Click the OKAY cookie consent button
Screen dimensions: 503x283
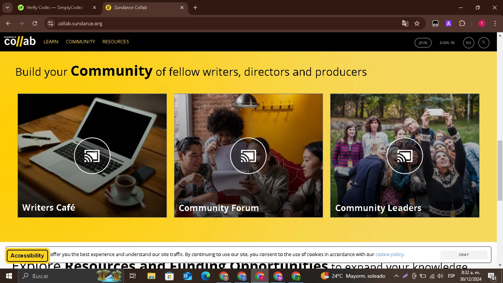coord(464,254)
